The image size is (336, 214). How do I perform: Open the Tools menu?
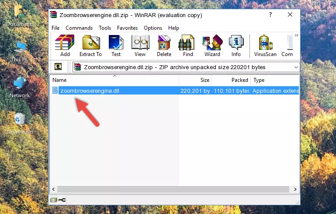(x=105, y=28)
